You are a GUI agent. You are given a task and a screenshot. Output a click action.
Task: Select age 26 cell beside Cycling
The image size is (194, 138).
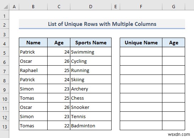point(59,61)
